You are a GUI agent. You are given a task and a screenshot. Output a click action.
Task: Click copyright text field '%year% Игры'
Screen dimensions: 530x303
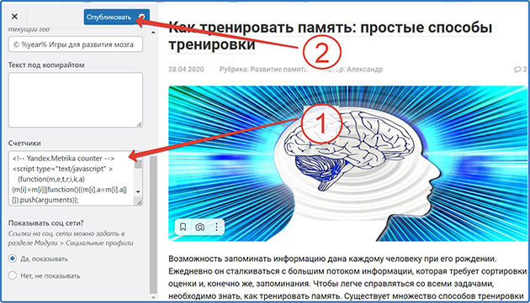[76, 44]
